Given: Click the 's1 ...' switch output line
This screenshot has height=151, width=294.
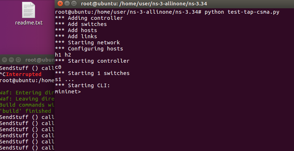Looking at the screenshot, I should tap(64, 79).
